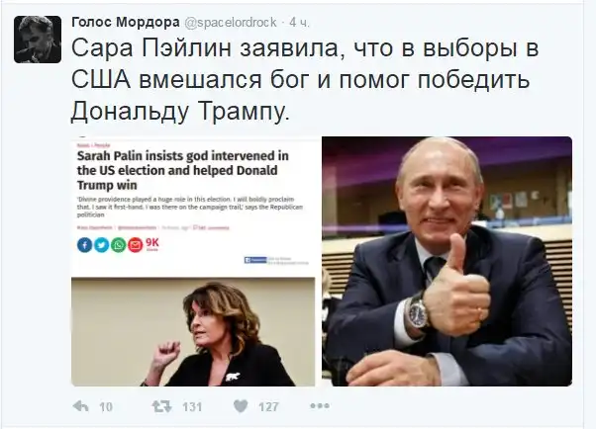Image resolution: width=596 pixels, height=429 pixels.
Task: Open the thumbs-up man photo on right
Action: point(447,261)
